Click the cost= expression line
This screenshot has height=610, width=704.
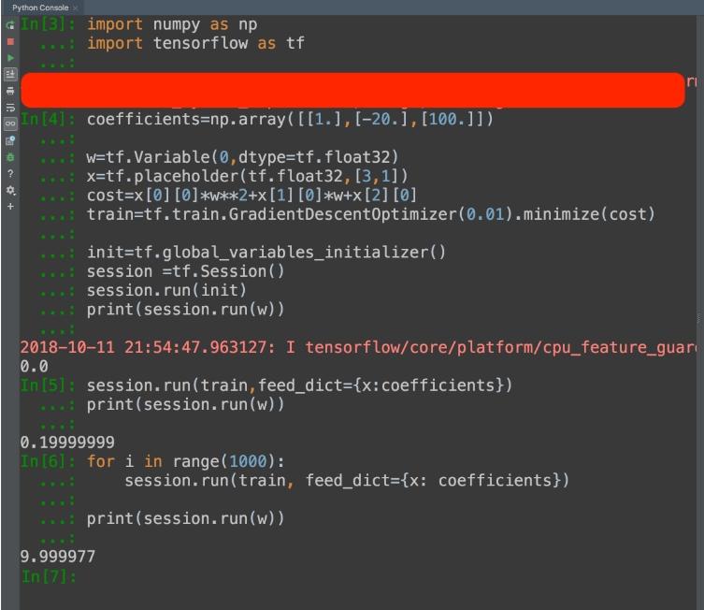point(251,196)
